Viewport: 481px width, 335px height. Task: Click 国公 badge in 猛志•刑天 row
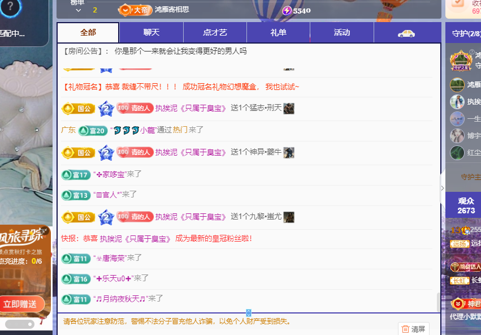78,109
